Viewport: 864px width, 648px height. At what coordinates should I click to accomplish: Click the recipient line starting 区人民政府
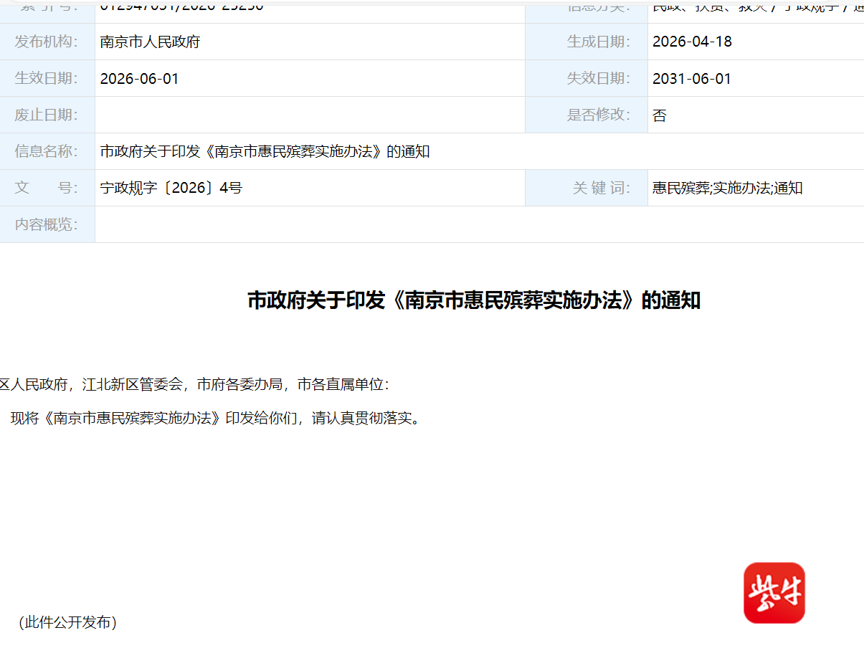point(194,385)
